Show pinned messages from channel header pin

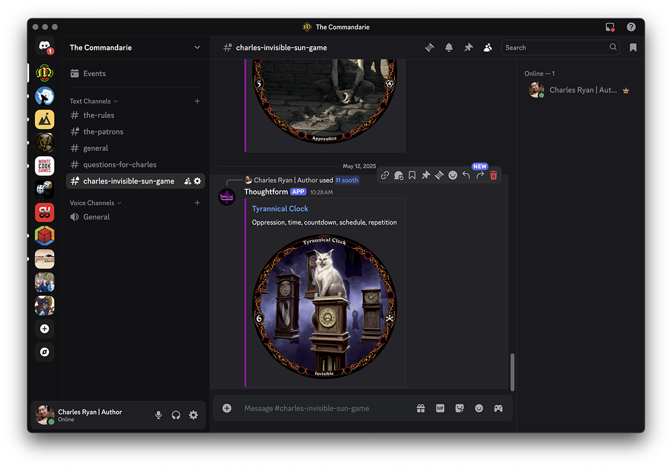tap(469, 48)
